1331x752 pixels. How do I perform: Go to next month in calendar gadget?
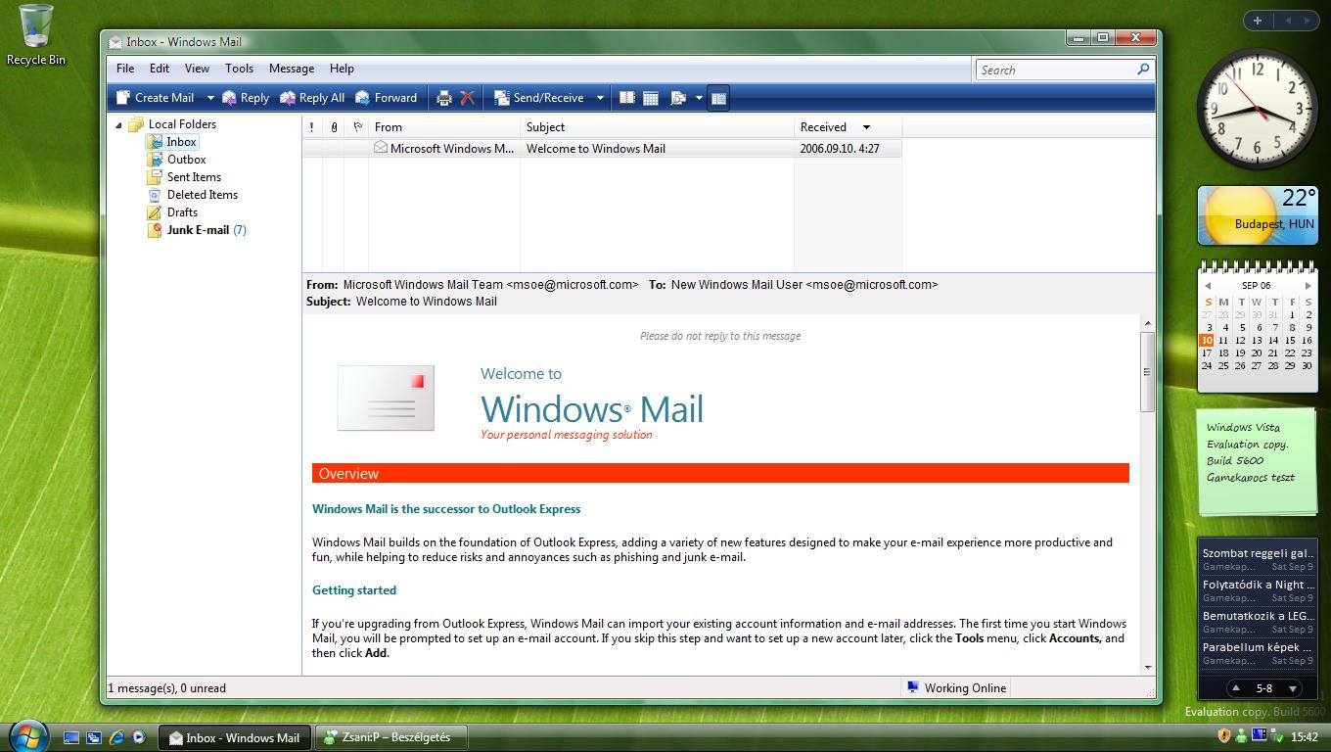(1308, 286)
